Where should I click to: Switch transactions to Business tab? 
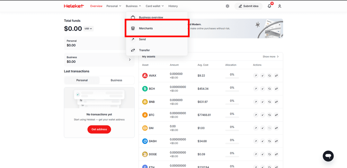[x=116, y=80]
